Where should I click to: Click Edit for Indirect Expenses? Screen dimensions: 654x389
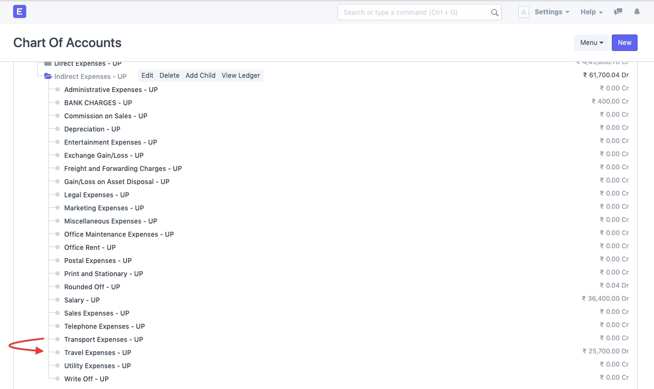click(147, 76)
